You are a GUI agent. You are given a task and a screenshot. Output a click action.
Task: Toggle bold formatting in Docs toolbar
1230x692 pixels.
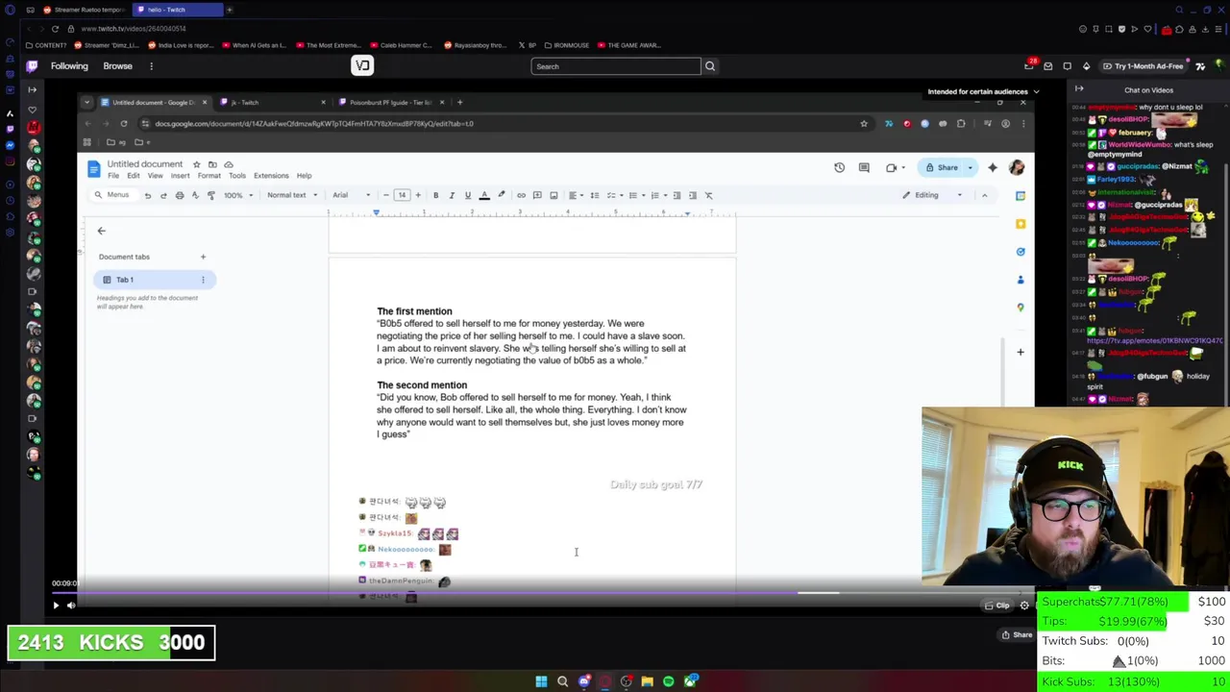tap(435, 195)
